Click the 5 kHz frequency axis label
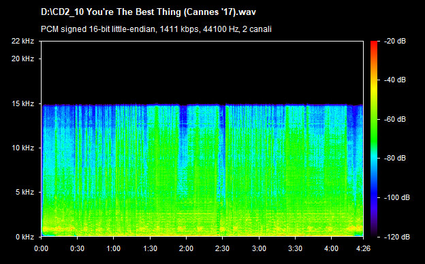 (25, 193)
